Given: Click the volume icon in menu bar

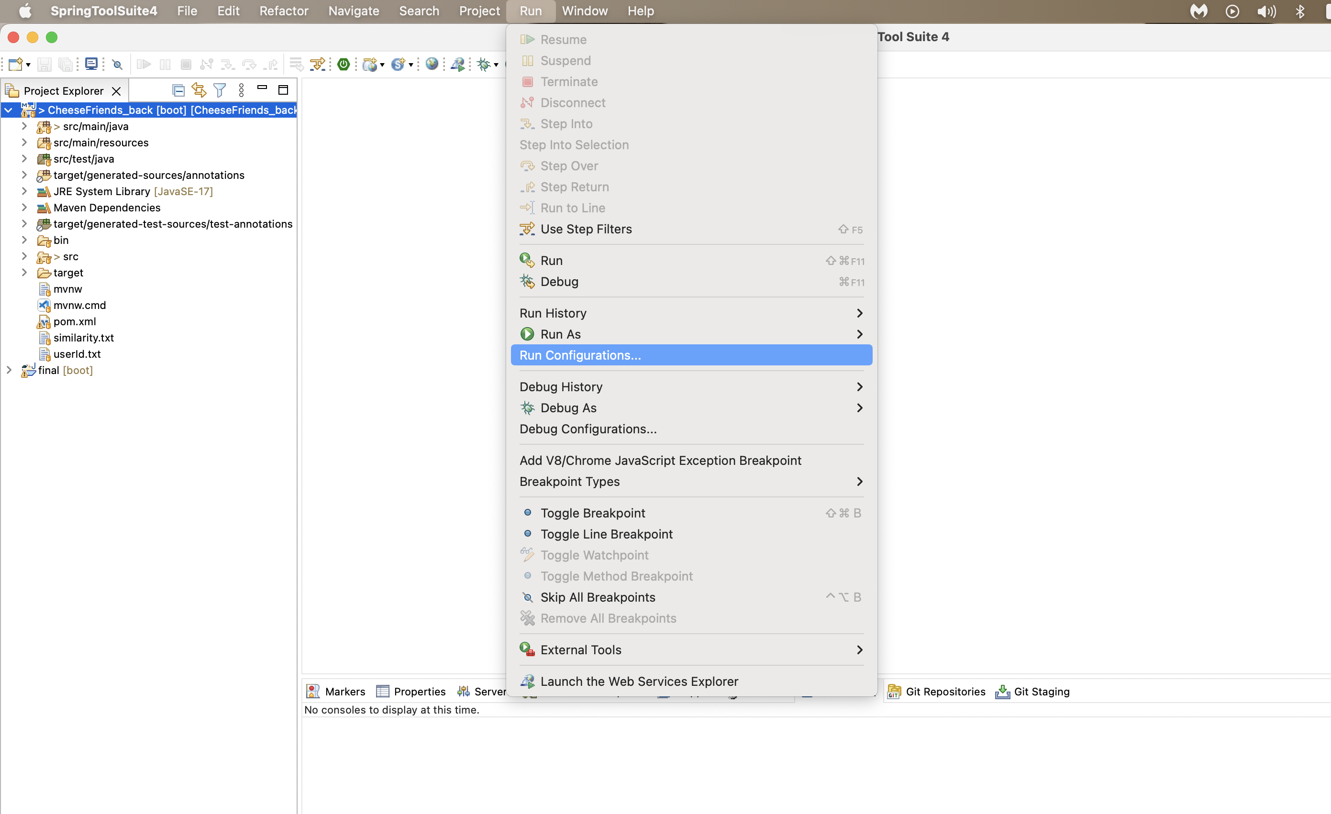Looking at the screenshot, I should point(1266,11).
